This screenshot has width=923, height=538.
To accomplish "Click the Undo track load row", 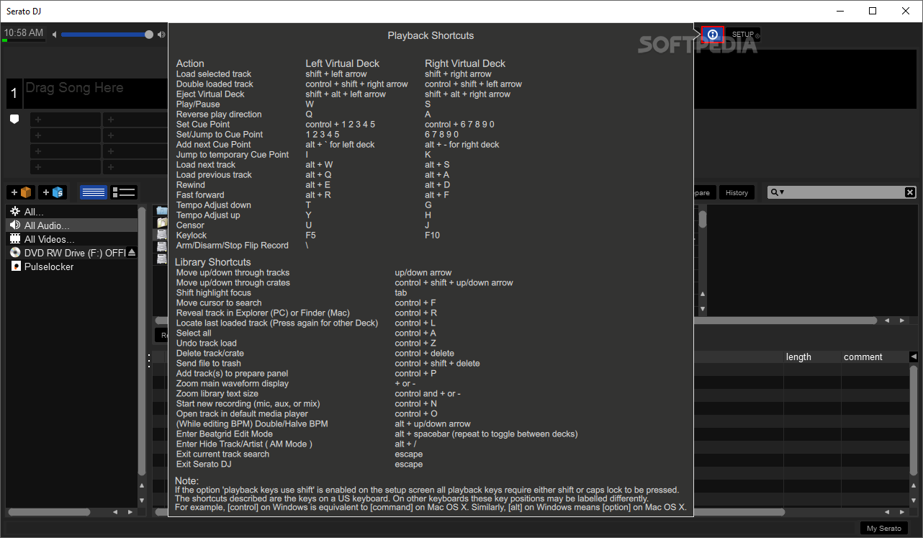I will (306, 343).
